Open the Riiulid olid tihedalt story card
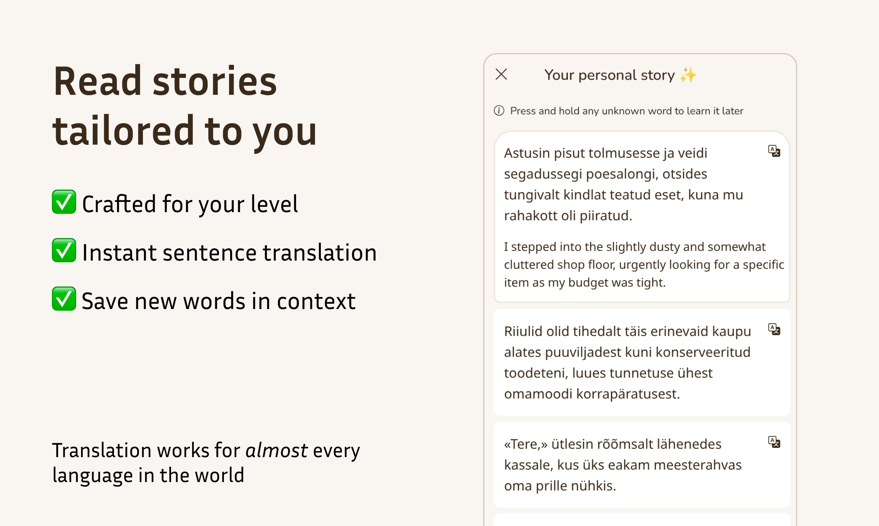Image resolution: width=879 pixels, height=526 pixels. (642, 362)
